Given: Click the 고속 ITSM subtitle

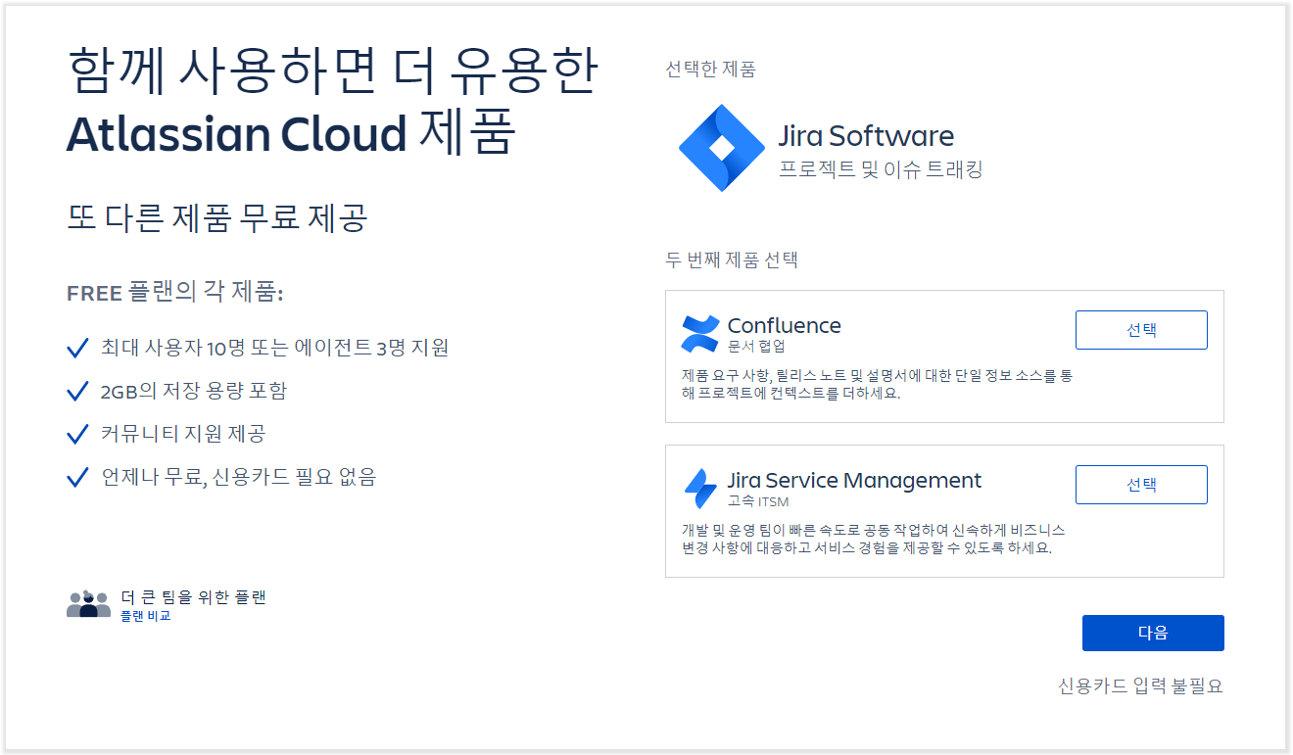Looking at the screenshot, I should [x=758, y=500].
